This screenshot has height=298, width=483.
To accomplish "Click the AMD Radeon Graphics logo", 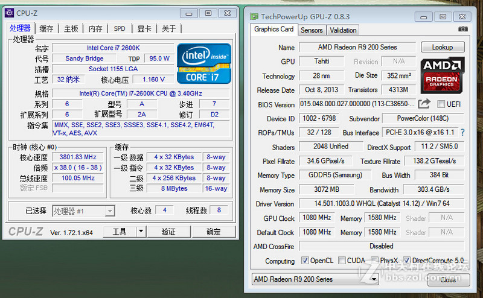I will coord(443,75).
